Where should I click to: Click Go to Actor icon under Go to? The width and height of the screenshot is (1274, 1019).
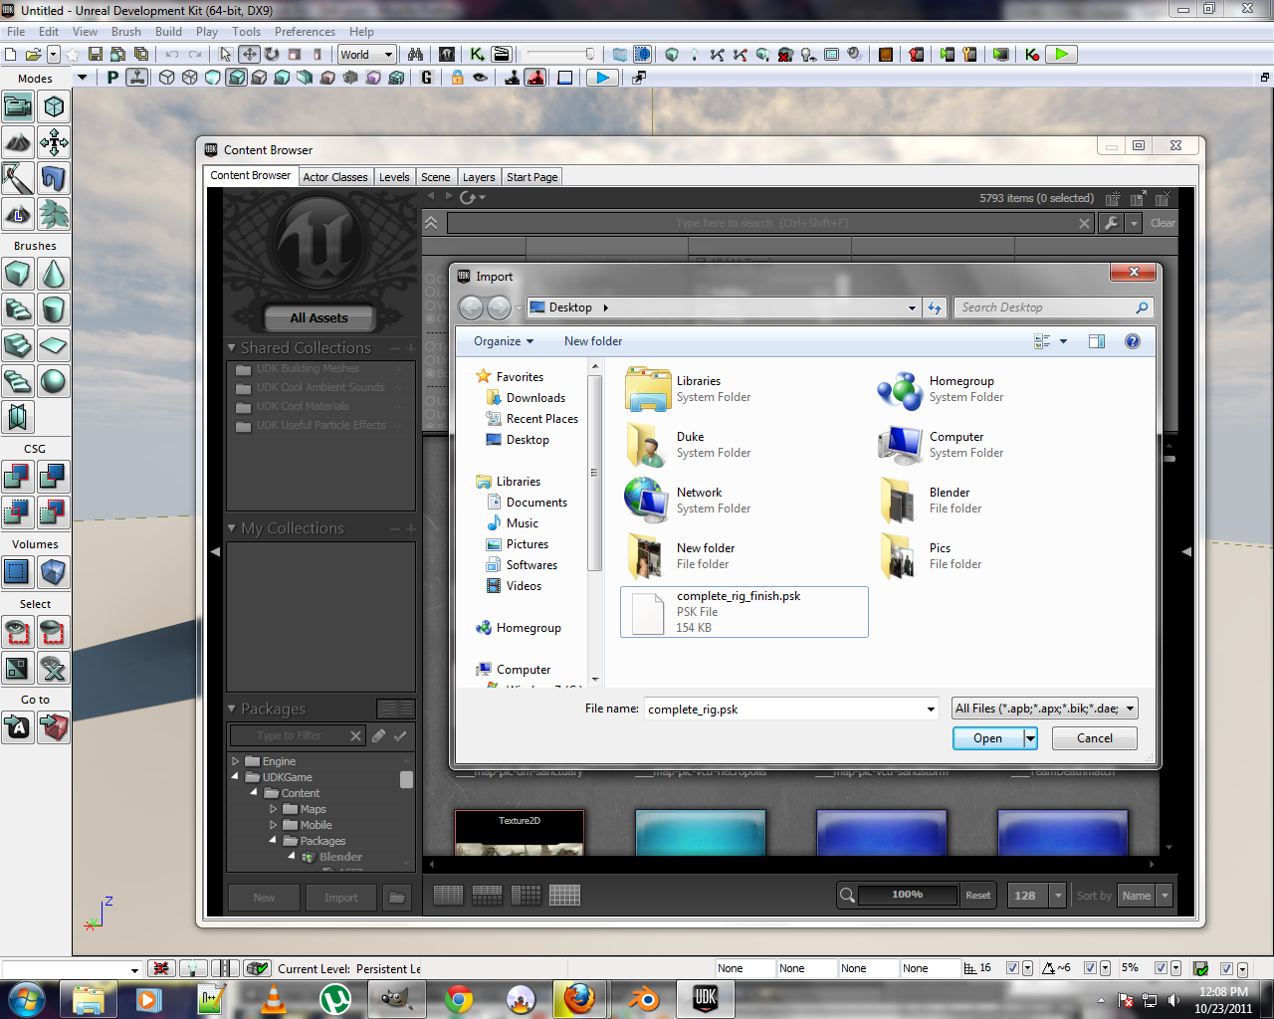18,727
